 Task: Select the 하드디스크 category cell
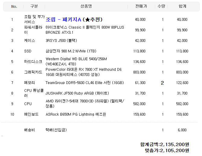33,61
